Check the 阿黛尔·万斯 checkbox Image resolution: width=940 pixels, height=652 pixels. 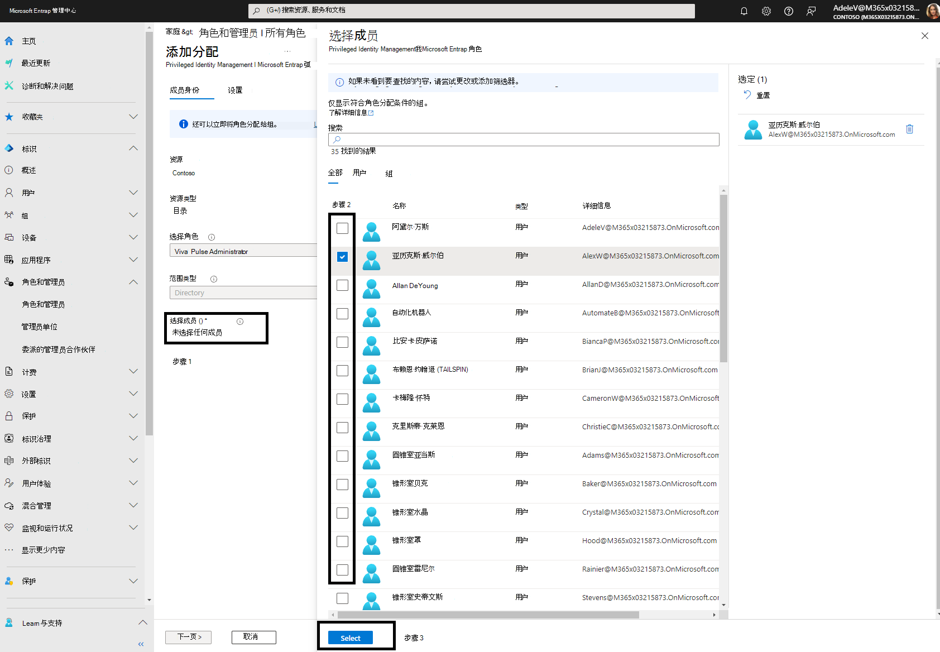(x=342, y=228)
